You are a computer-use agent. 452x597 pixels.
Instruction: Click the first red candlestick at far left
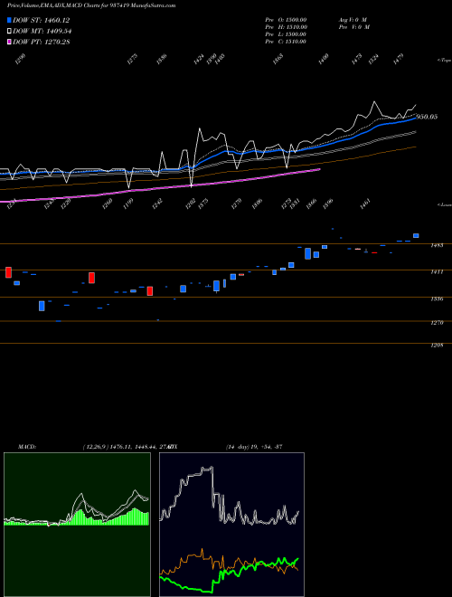tap(8, 272)
